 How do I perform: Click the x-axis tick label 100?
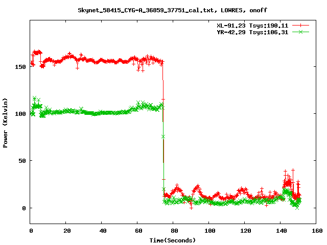click(210, 231)
